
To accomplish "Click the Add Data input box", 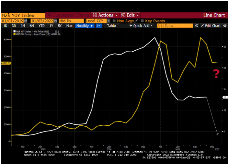I will [175, 26].
